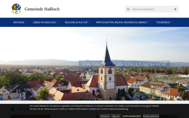Expand the Tourismus dropdown arrow
Image resolution: width=189 pixels, height=118 pixels.
(x=172, y=22)
